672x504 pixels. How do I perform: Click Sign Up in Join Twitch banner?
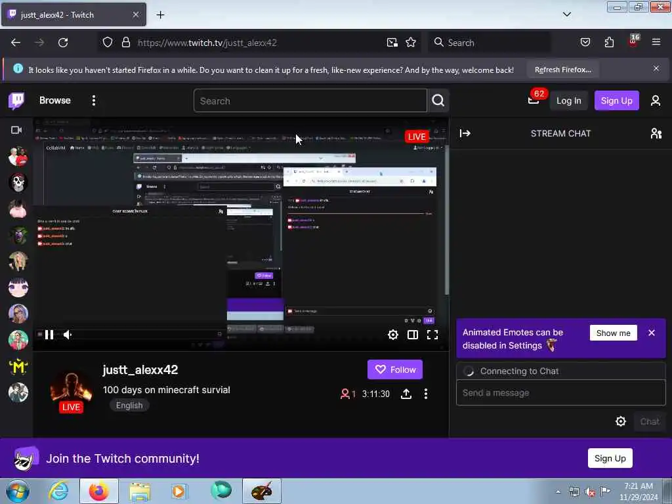pyautogui.click(x=610, y=458)
